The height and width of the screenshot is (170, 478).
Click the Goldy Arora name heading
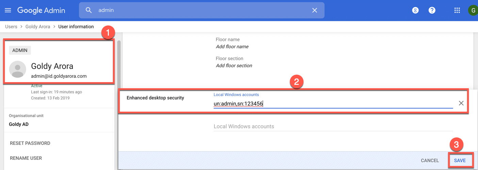pyautogui.click(x=52, y=66)
